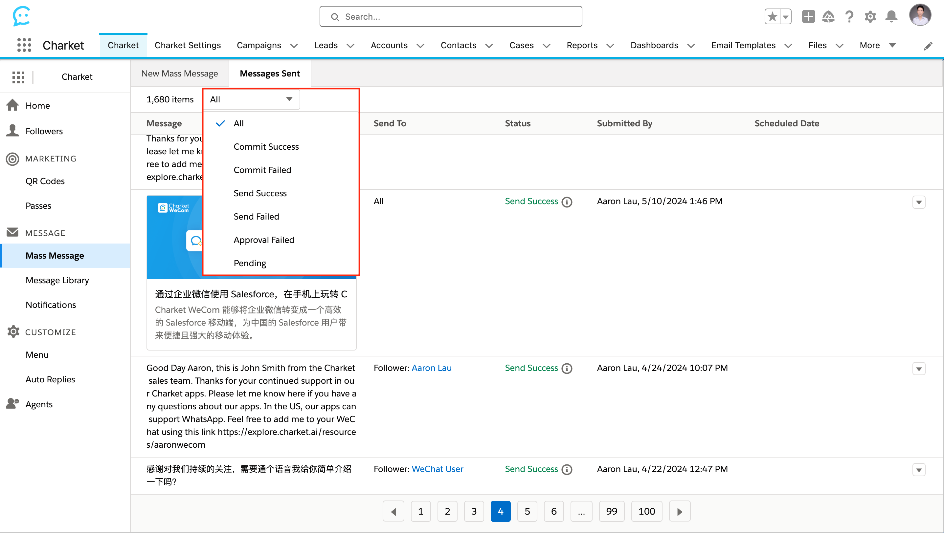Open the App Launcher dots grid

(x=24, y=45)
